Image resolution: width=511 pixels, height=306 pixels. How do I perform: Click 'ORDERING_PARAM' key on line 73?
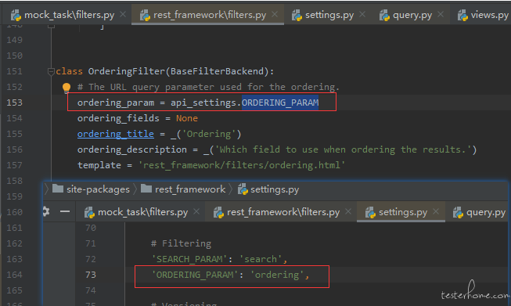point(195,275)
